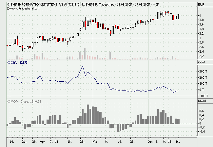Click the Apr date label on time axis

[42, 142]
